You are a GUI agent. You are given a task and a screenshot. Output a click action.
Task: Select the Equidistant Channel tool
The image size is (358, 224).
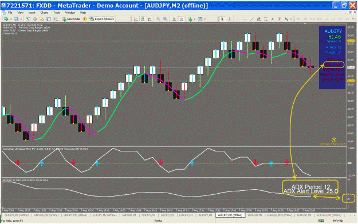(258, 19)
